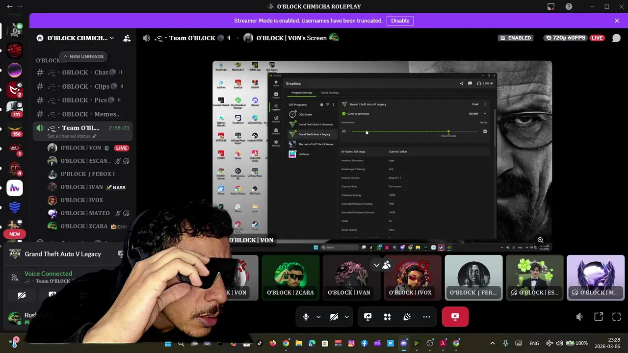Toggle camera in voice connected panel

pos(22,296)
